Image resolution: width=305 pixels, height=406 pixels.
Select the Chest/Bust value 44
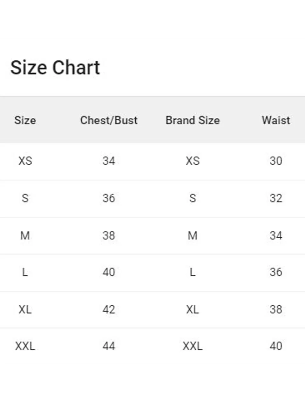(109, 346)
